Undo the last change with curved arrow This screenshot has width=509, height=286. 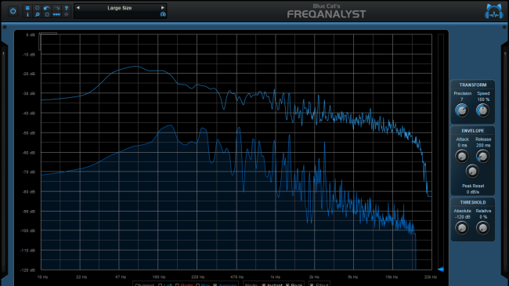point(47,8)
